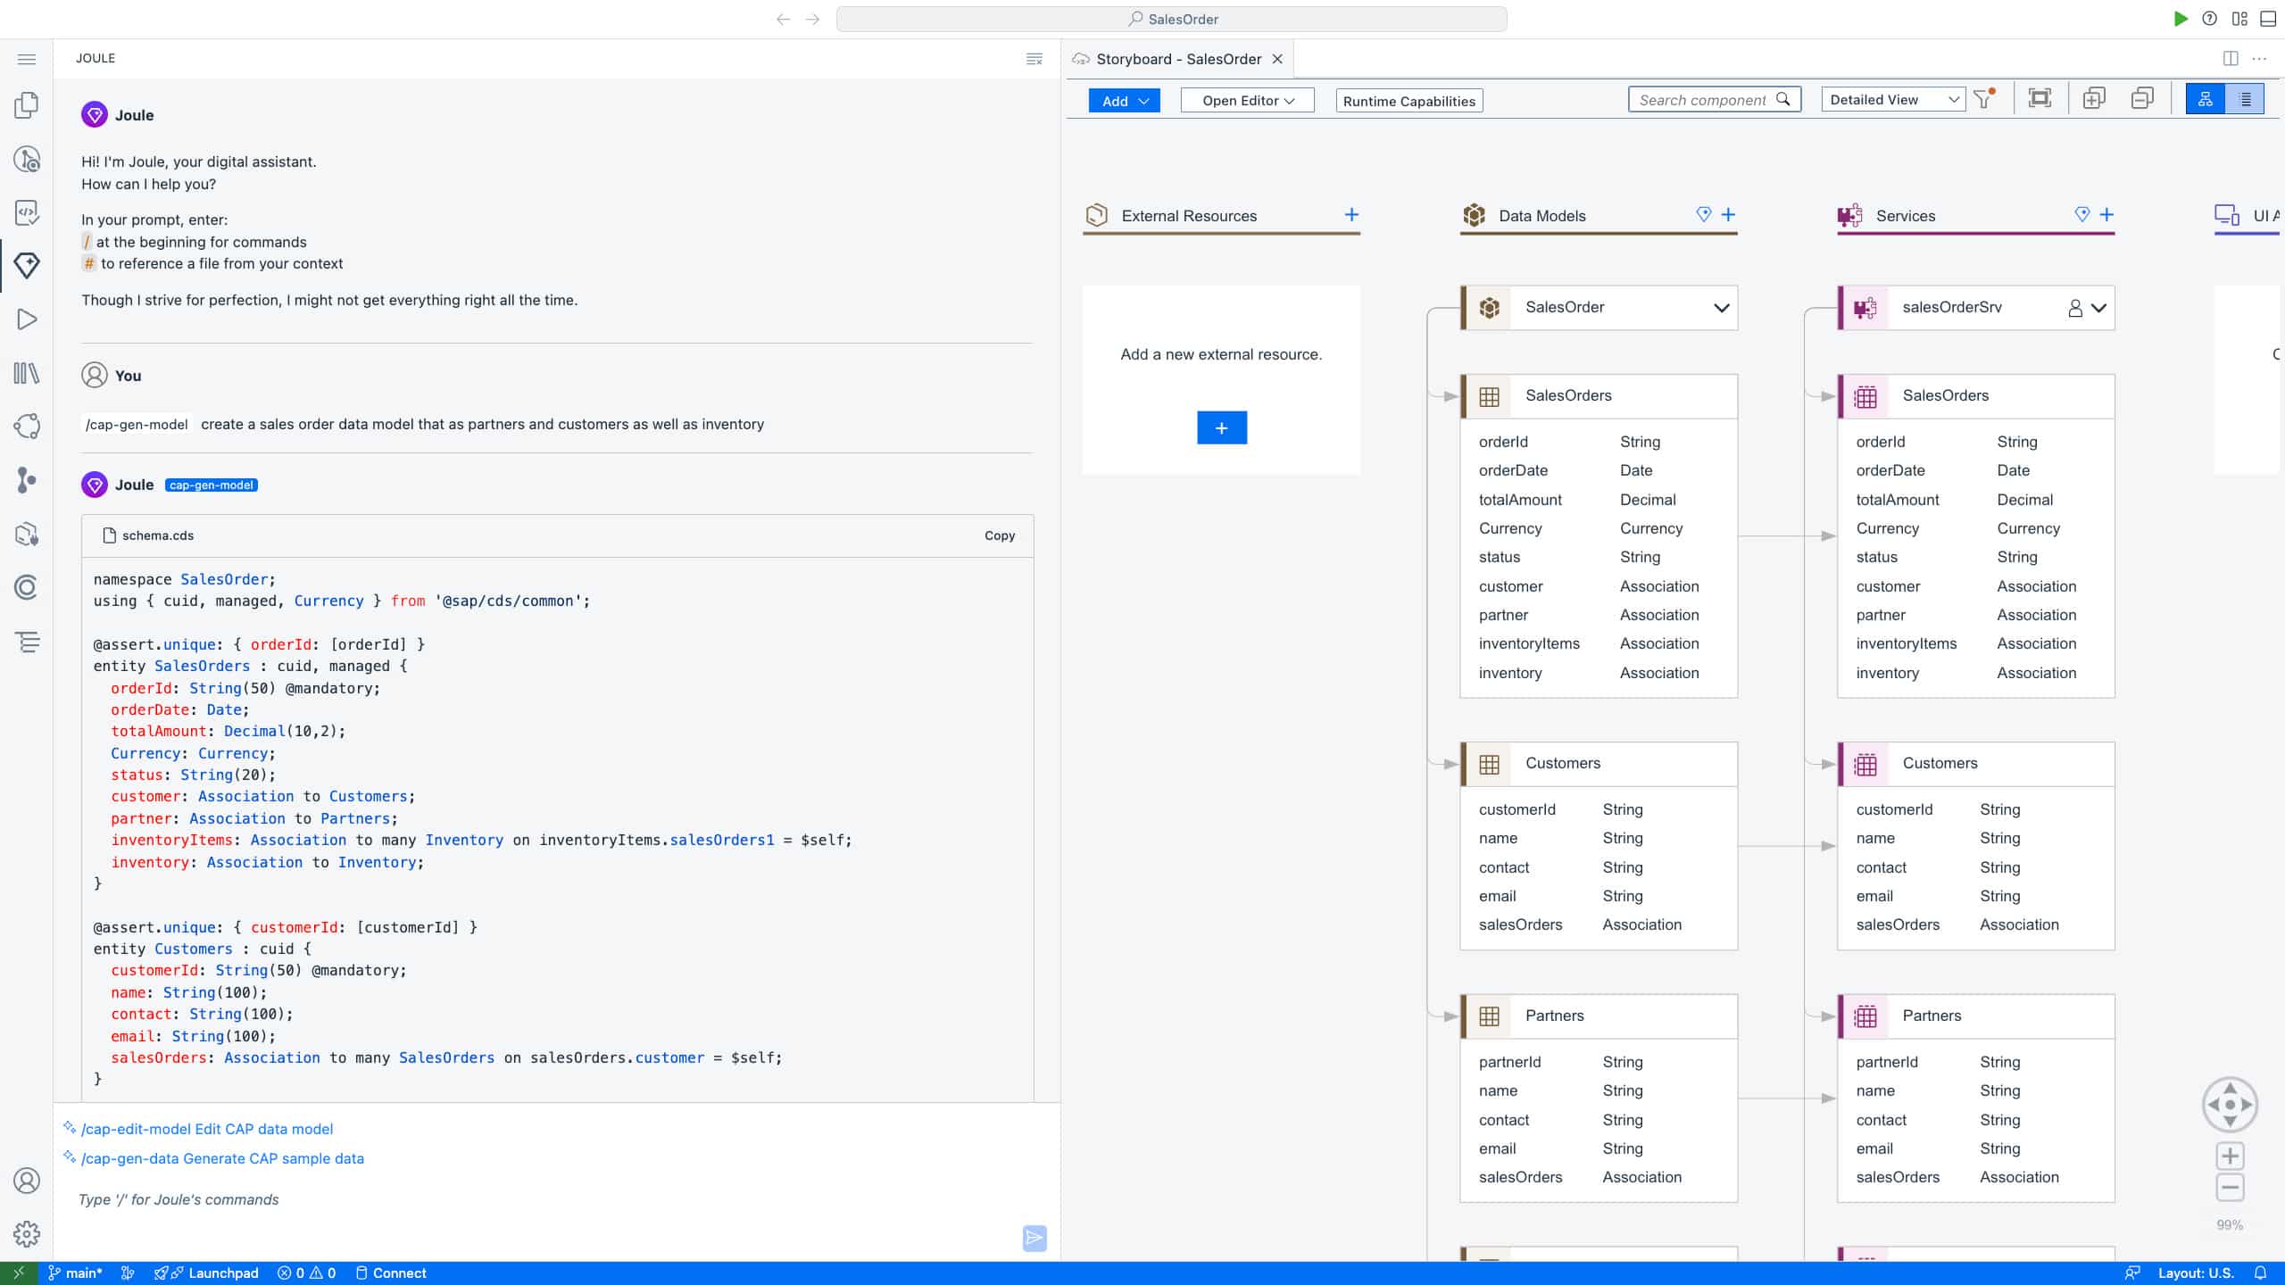
Task: Open the Joule assistant sidebar icon
Action: [x=27, y=265]
